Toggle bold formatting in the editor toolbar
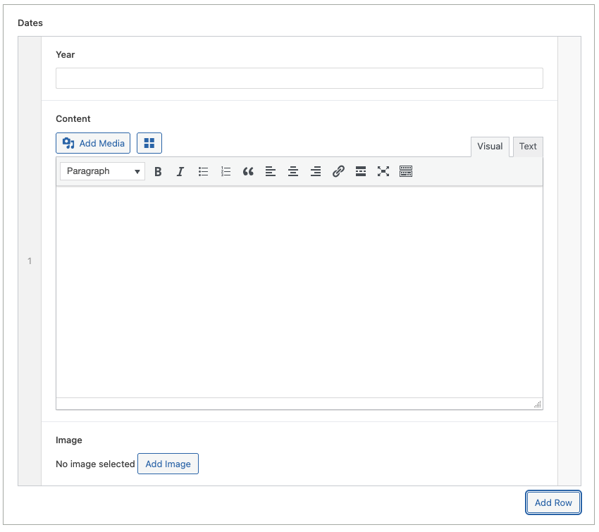Image resolution: width=599 pixels, height=532 pixels. click(158, 171)
